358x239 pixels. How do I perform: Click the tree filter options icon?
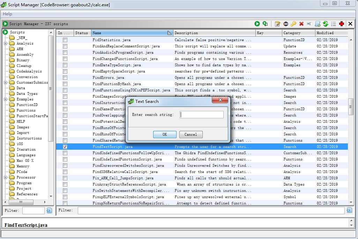click(x=49, y=210)
